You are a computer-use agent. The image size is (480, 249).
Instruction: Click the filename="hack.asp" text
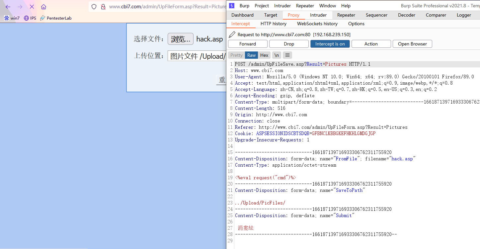390,159
